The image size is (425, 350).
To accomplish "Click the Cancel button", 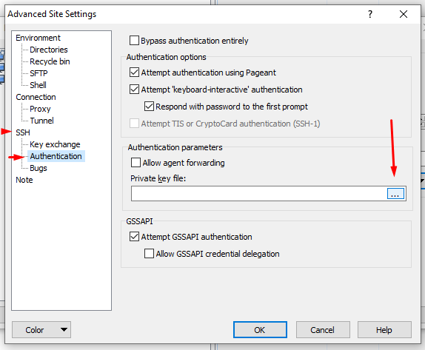I will pos(323,330).
